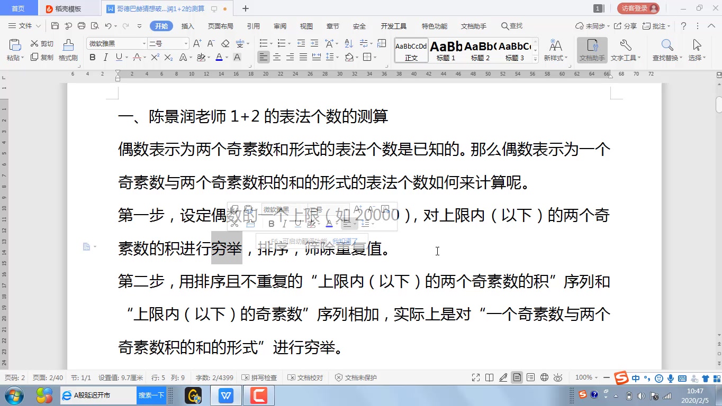Decrease font size with A- icon
The width and height of the screenshot is (722, 406).
211,43
